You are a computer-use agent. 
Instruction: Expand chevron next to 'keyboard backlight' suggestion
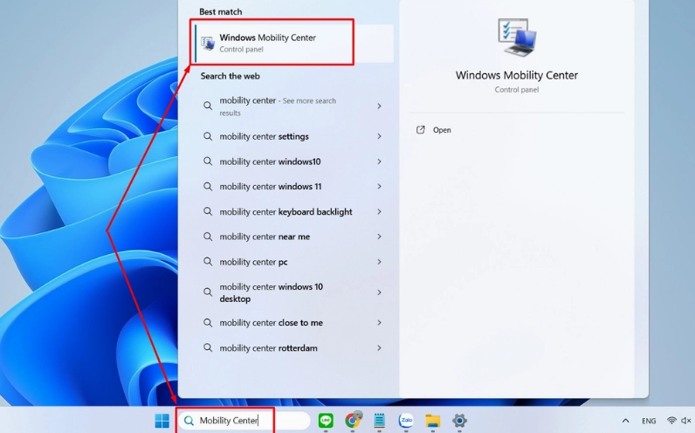[379, 212]
